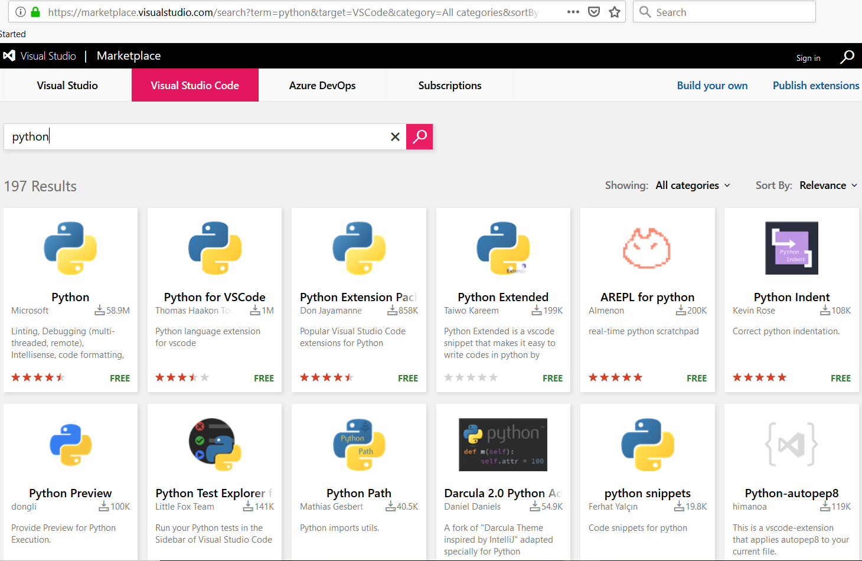
Task: Click the browser page actions ellipsis icon
Action: pos(573,12)
